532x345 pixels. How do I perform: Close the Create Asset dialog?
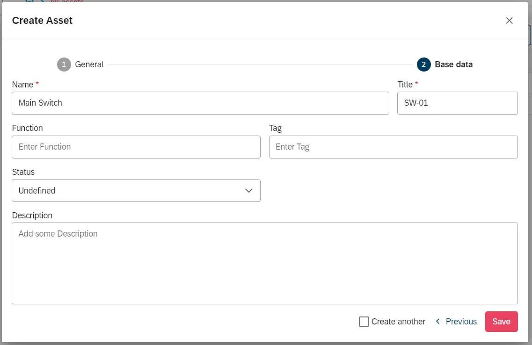click(x=509, y=21)
